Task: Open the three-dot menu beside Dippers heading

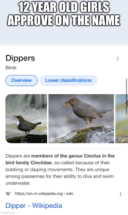Action: (118, 59)
